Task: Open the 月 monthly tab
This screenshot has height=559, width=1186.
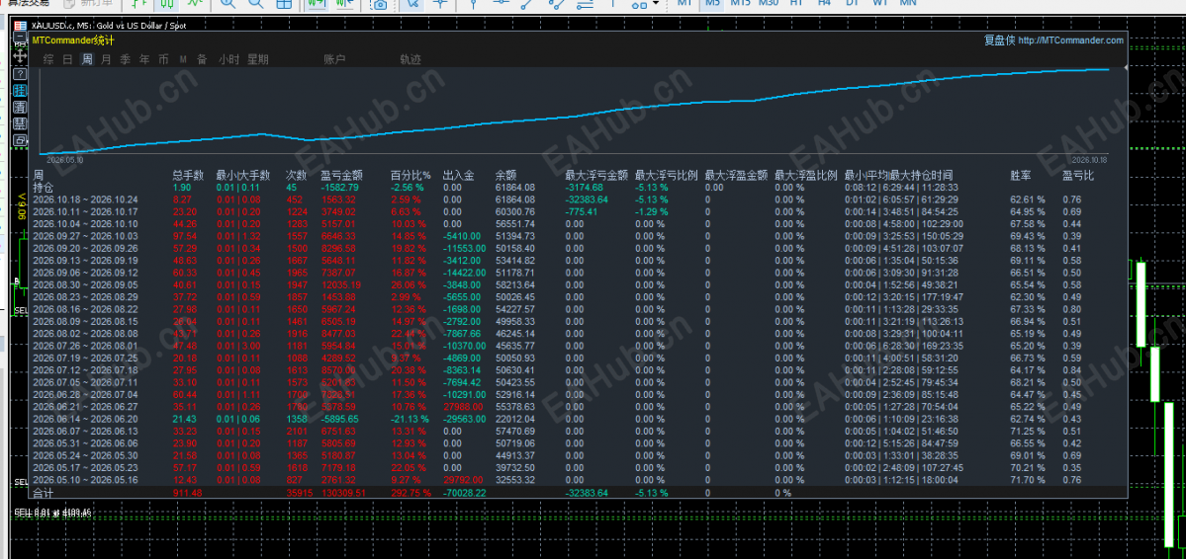Action: (x=106, y=59)
